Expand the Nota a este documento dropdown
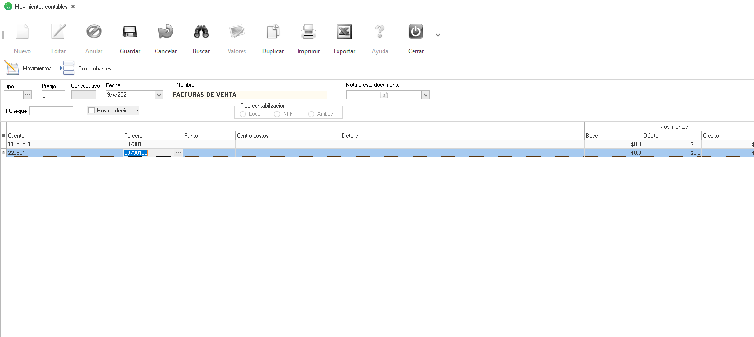754x337 pixels. coord(426,95)
